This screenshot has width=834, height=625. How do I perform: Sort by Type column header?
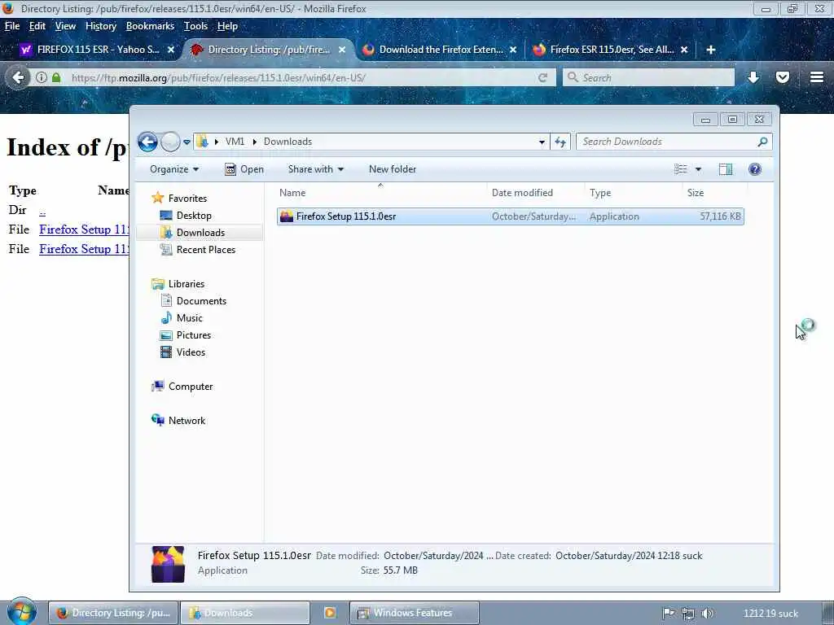tap(634, 192)
